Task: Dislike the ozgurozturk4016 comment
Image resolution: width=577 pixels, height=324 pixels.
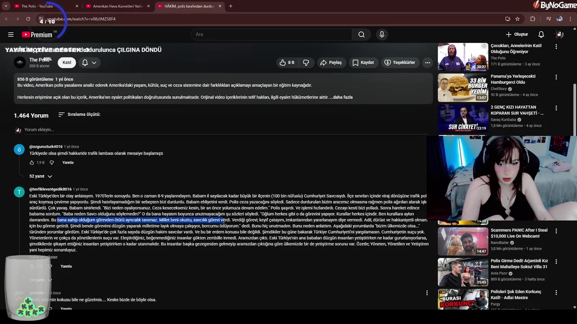Action: click(51, 162)
